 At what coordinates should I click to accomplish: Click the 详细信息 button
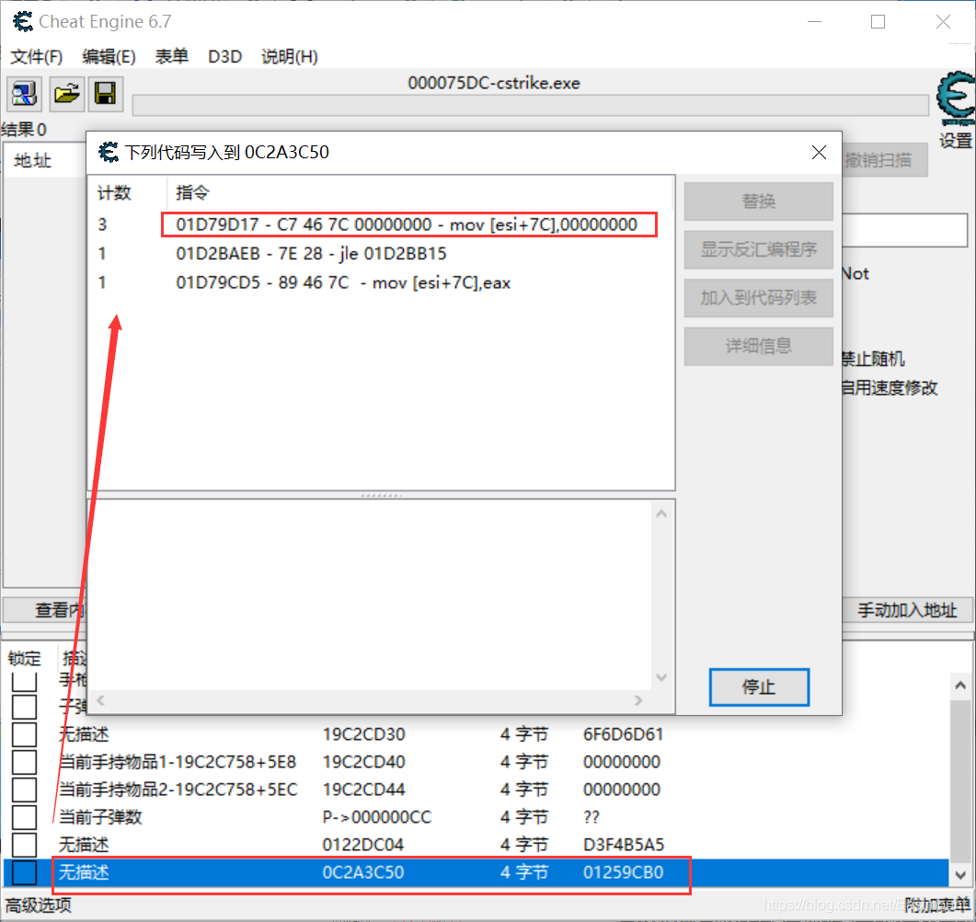[x=758, y=346]
